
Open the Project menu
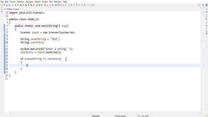pos(45,2)
